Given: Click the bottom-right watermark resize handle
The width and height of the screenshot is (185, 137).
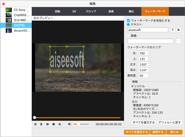Looking at the screenshot, I should [84, 72].
